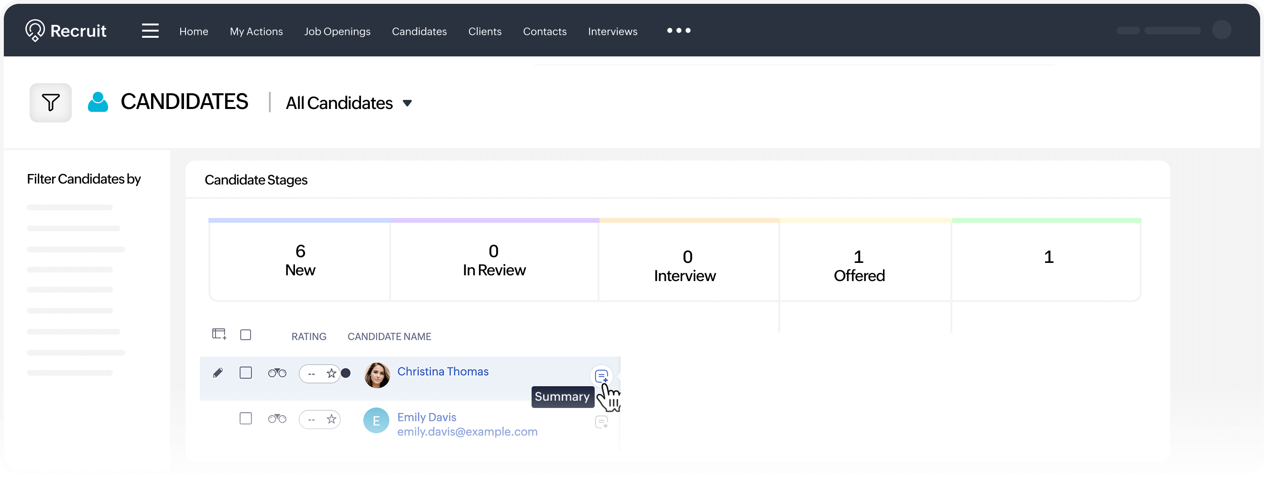Click the preview binoculars icon for Emily Davis
The height and width of the screenshot is (478, 1264).
[277, 419]
